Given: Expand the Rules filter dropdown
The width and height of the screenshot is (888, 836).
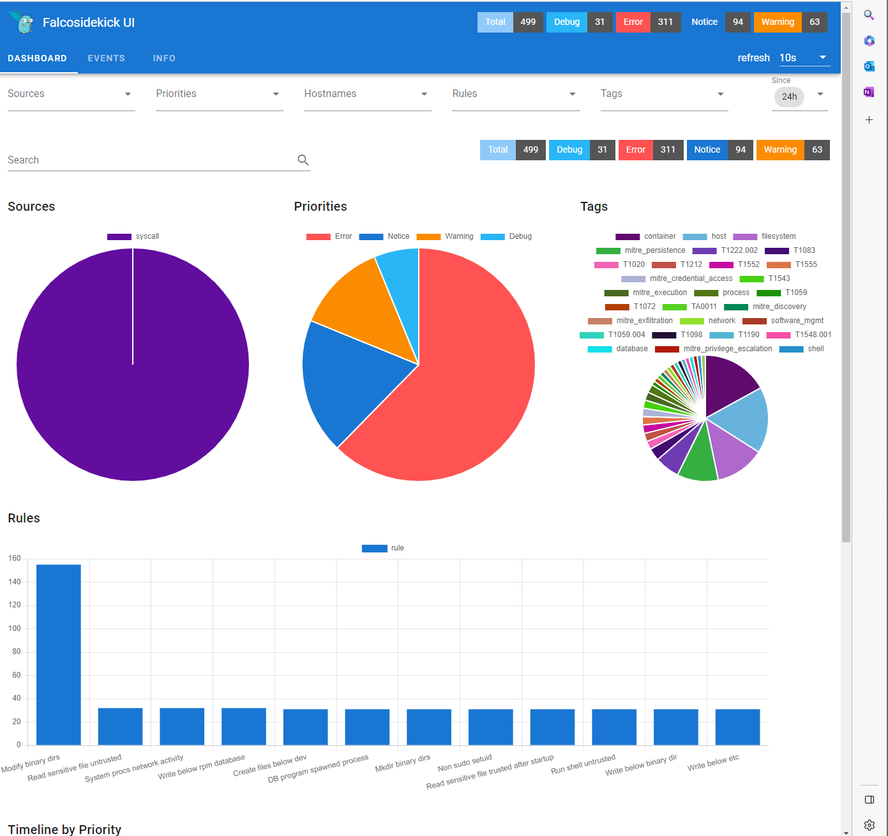Looking at the screenshot, I should 516,94.
